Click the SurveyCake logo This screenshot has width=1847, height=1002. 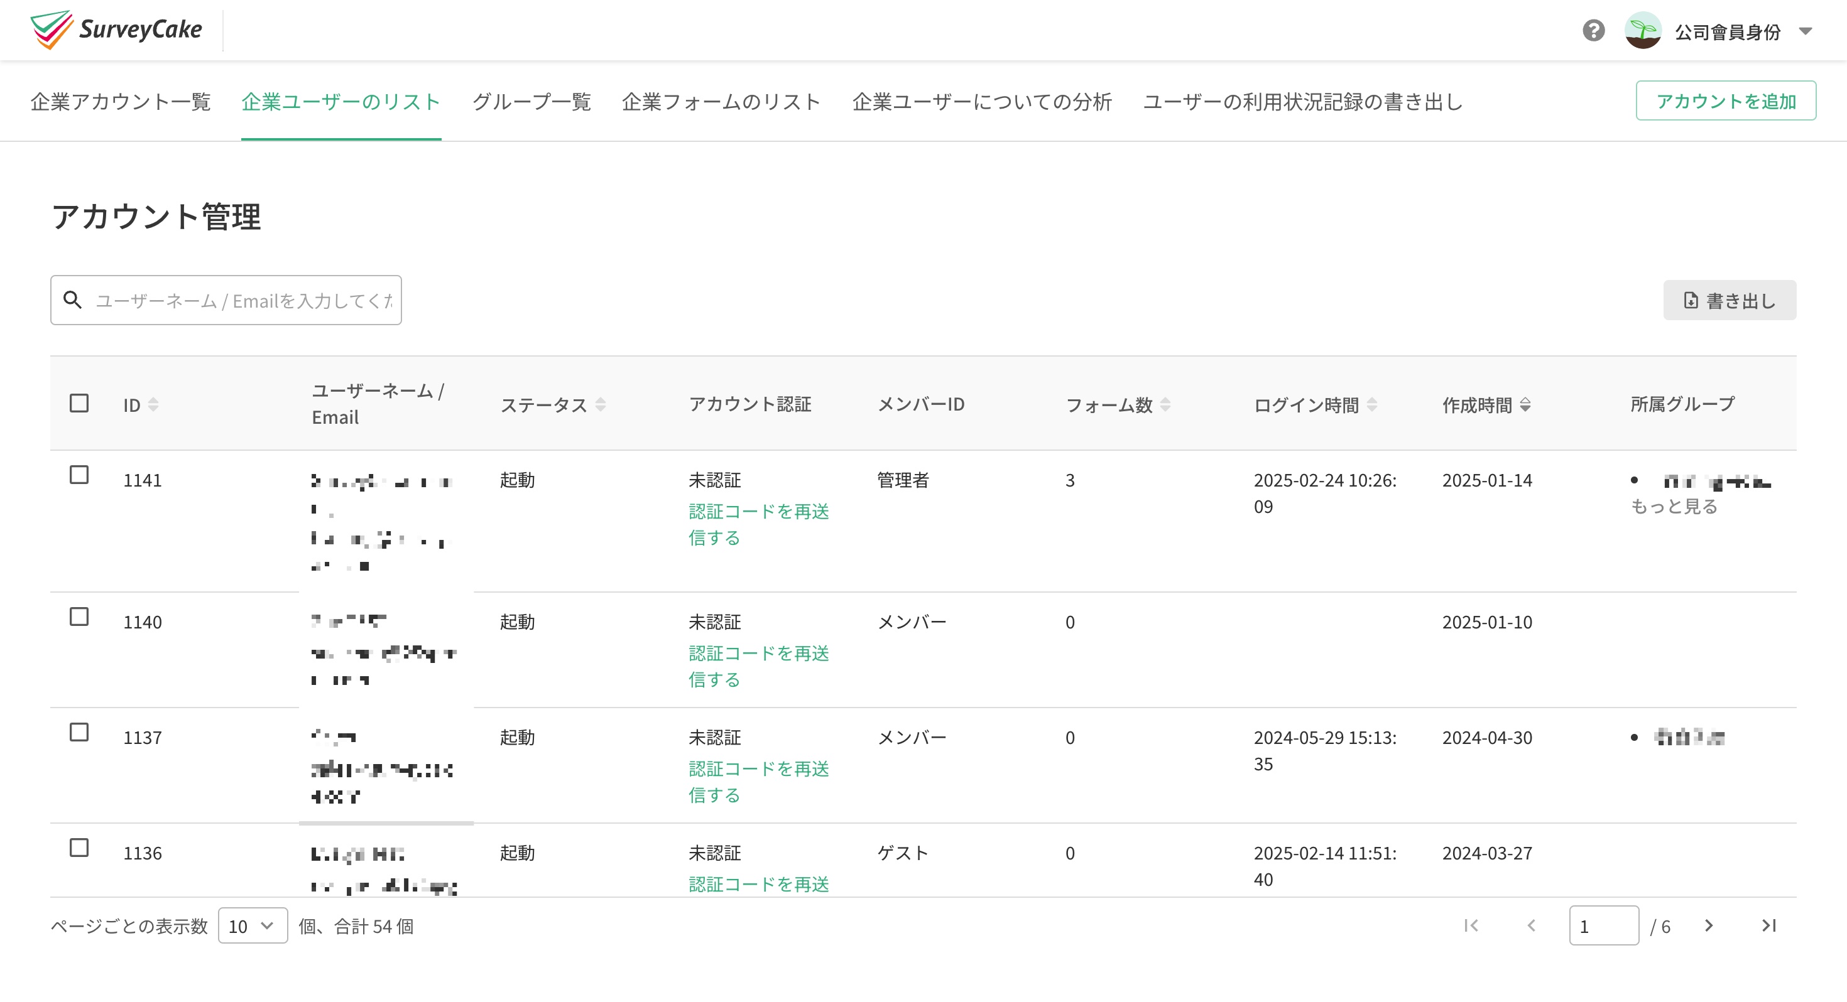coord(116,30)
